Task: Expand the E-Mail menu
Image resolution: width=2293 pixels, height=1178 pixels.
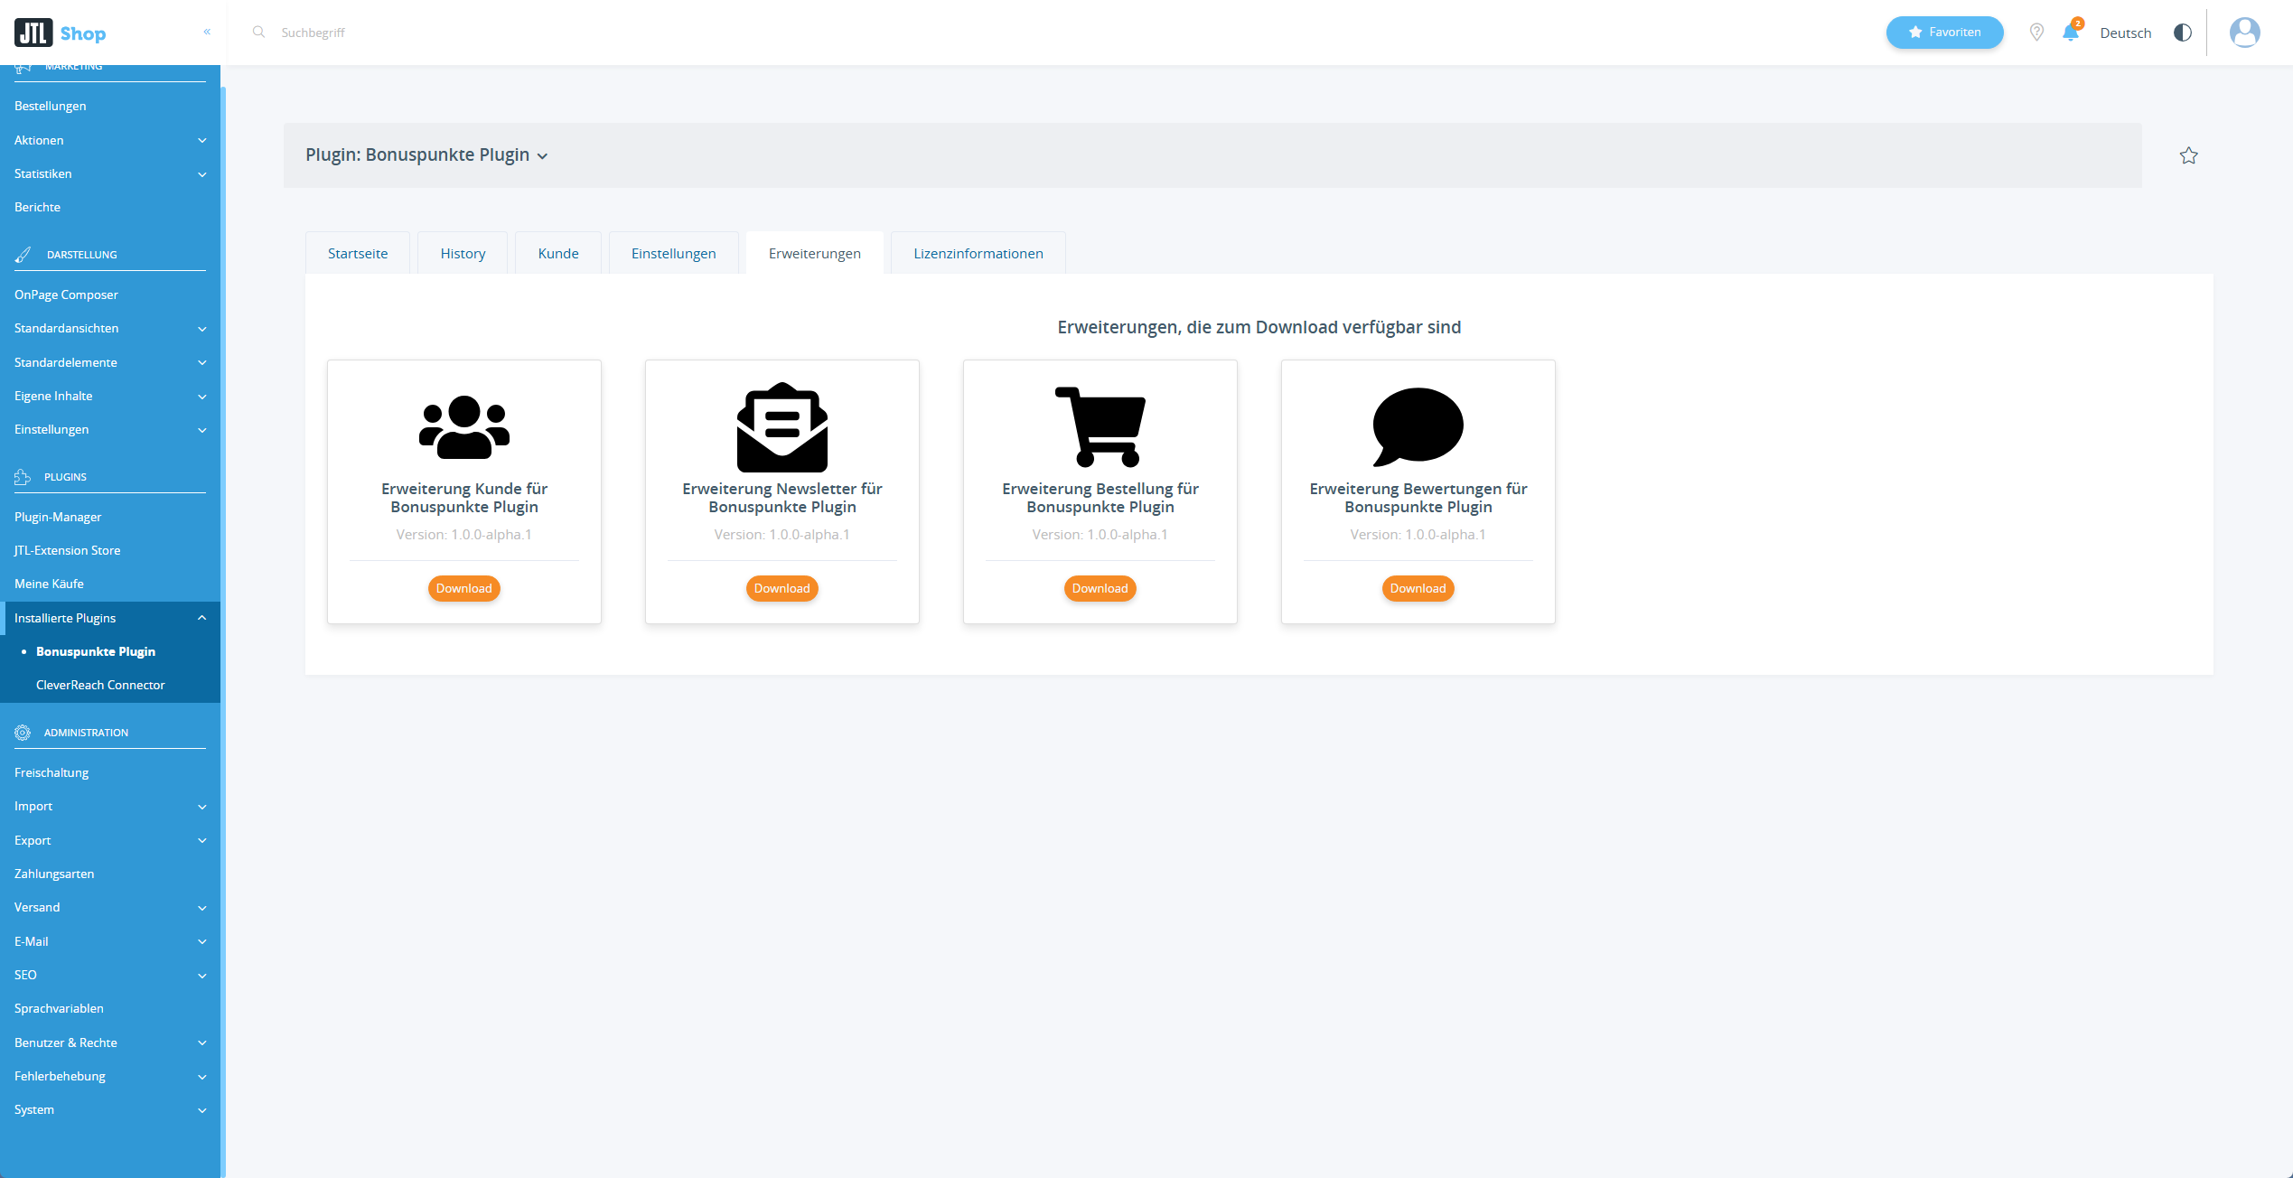Action: [x=110, y=941]
